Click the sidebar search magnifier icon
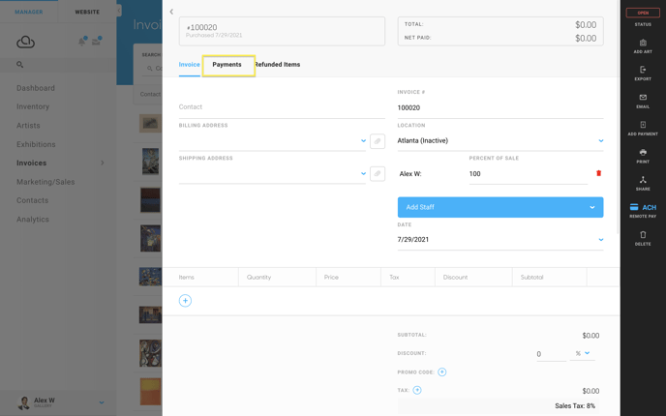This screenshot has width=666, height=416. [x=19, y=65]
